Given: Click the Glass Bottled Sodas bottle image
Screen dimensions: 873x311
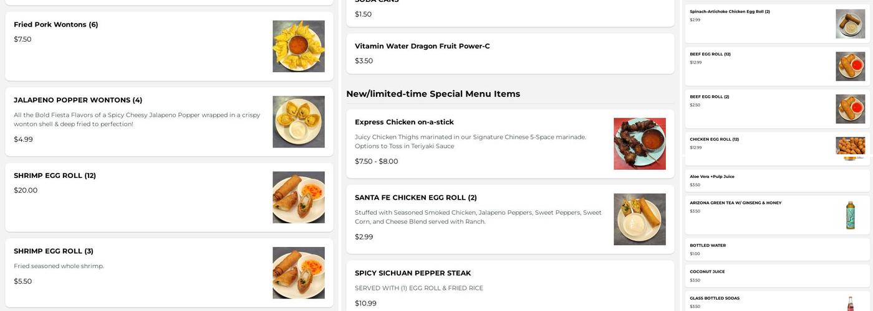Looking at the screenshot, I should coord(850,304).
